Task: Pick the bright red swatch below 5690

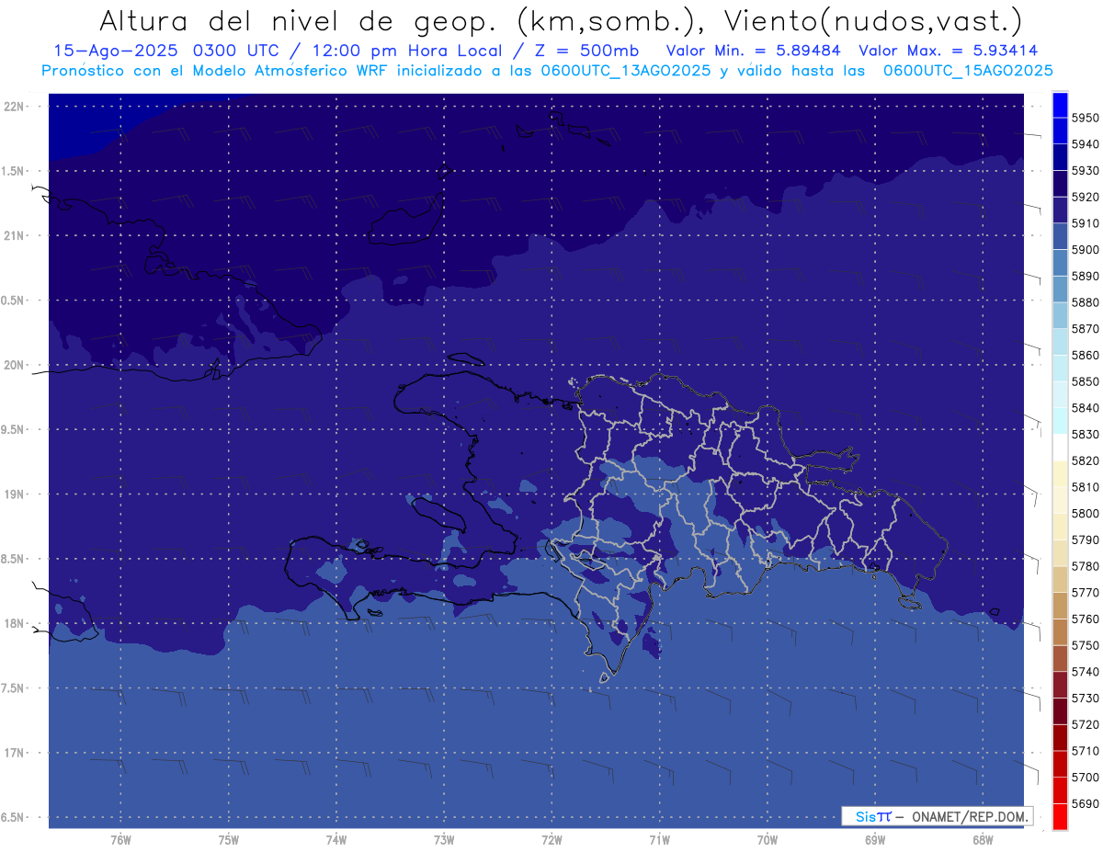Action: 1060,816
